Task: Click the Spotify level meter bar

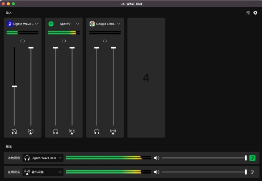Action: 64,33
